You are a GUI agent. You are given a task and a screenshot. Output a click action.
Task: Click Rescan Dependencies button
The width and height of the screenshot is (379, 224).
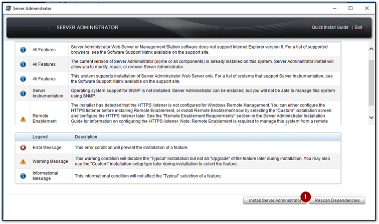tap(337, 200)
